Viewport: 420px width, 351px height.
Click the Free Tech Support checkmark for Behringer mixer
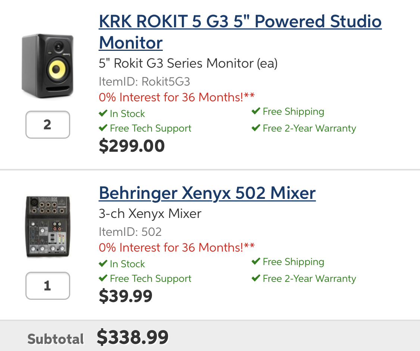(x=103, y=278)
